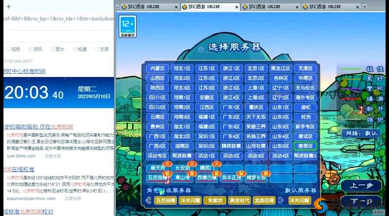
Task: Choose the 风华正茂 new server
Action: click(x=231, y=178)
